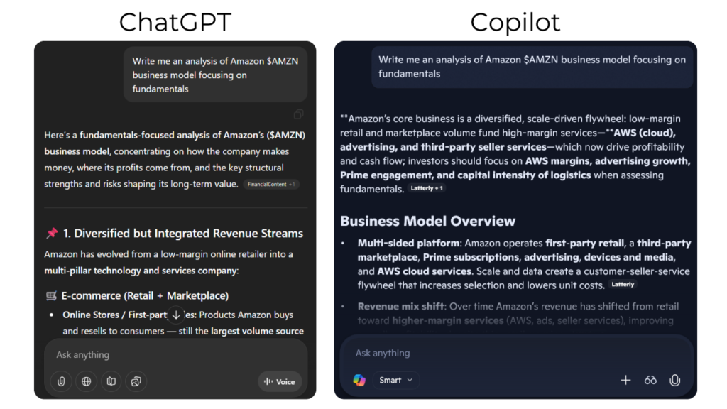Click the microphone icon in right chat
727x409 pixels.
674,380
